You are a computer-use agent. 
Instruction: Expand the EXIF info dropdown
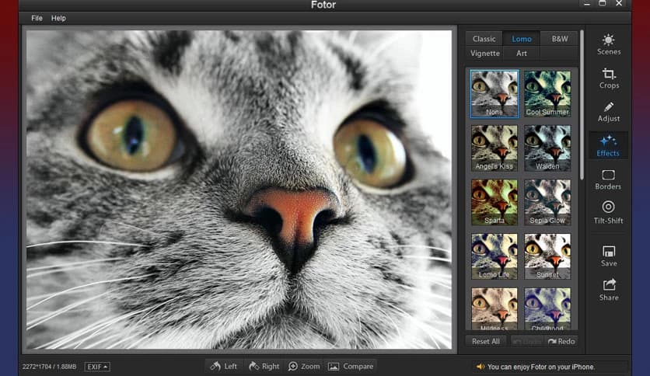(x=97, y=367)
